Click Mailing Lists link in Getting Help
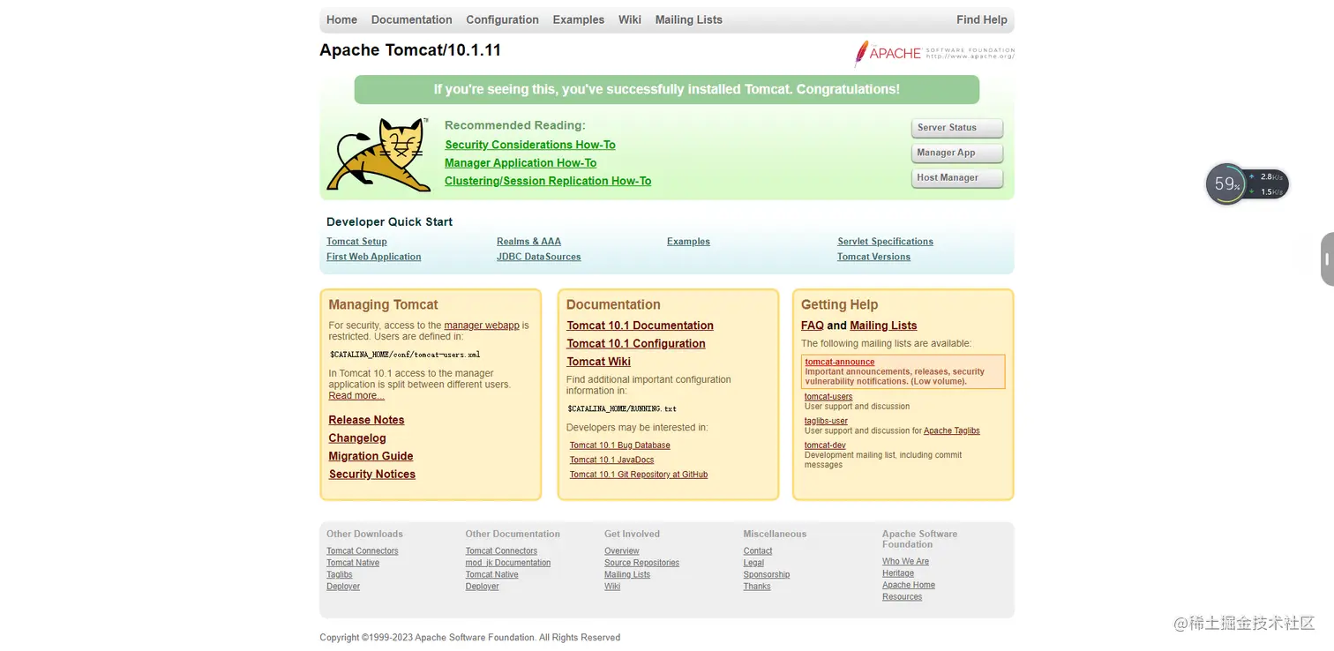This screenshot has height=651, width=1334. [883, 325]
